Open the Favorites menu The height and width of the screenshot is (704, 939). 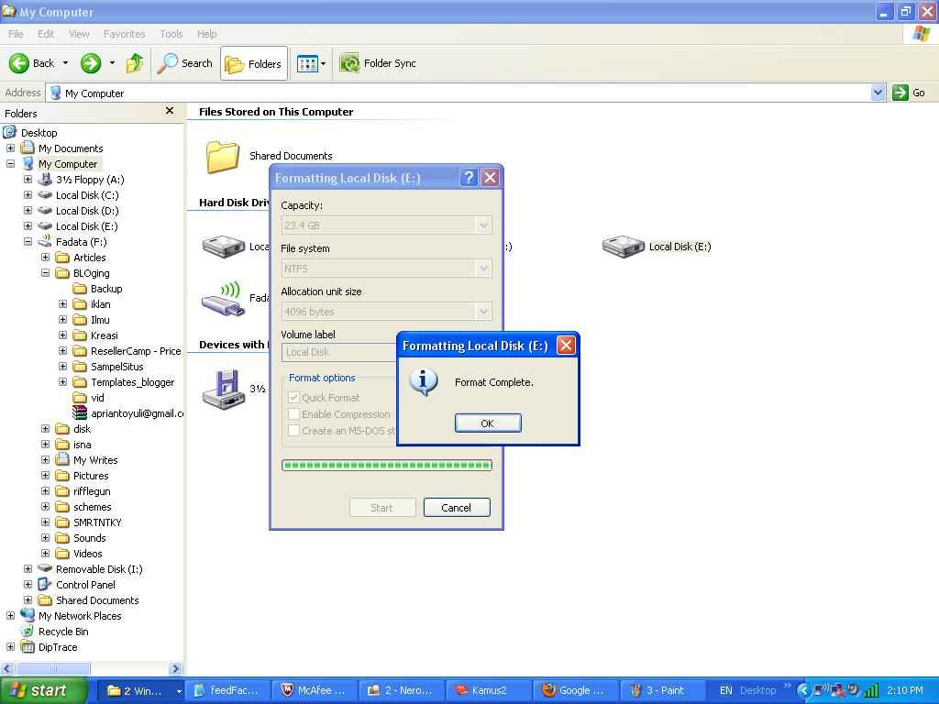[x=124, y=34]
